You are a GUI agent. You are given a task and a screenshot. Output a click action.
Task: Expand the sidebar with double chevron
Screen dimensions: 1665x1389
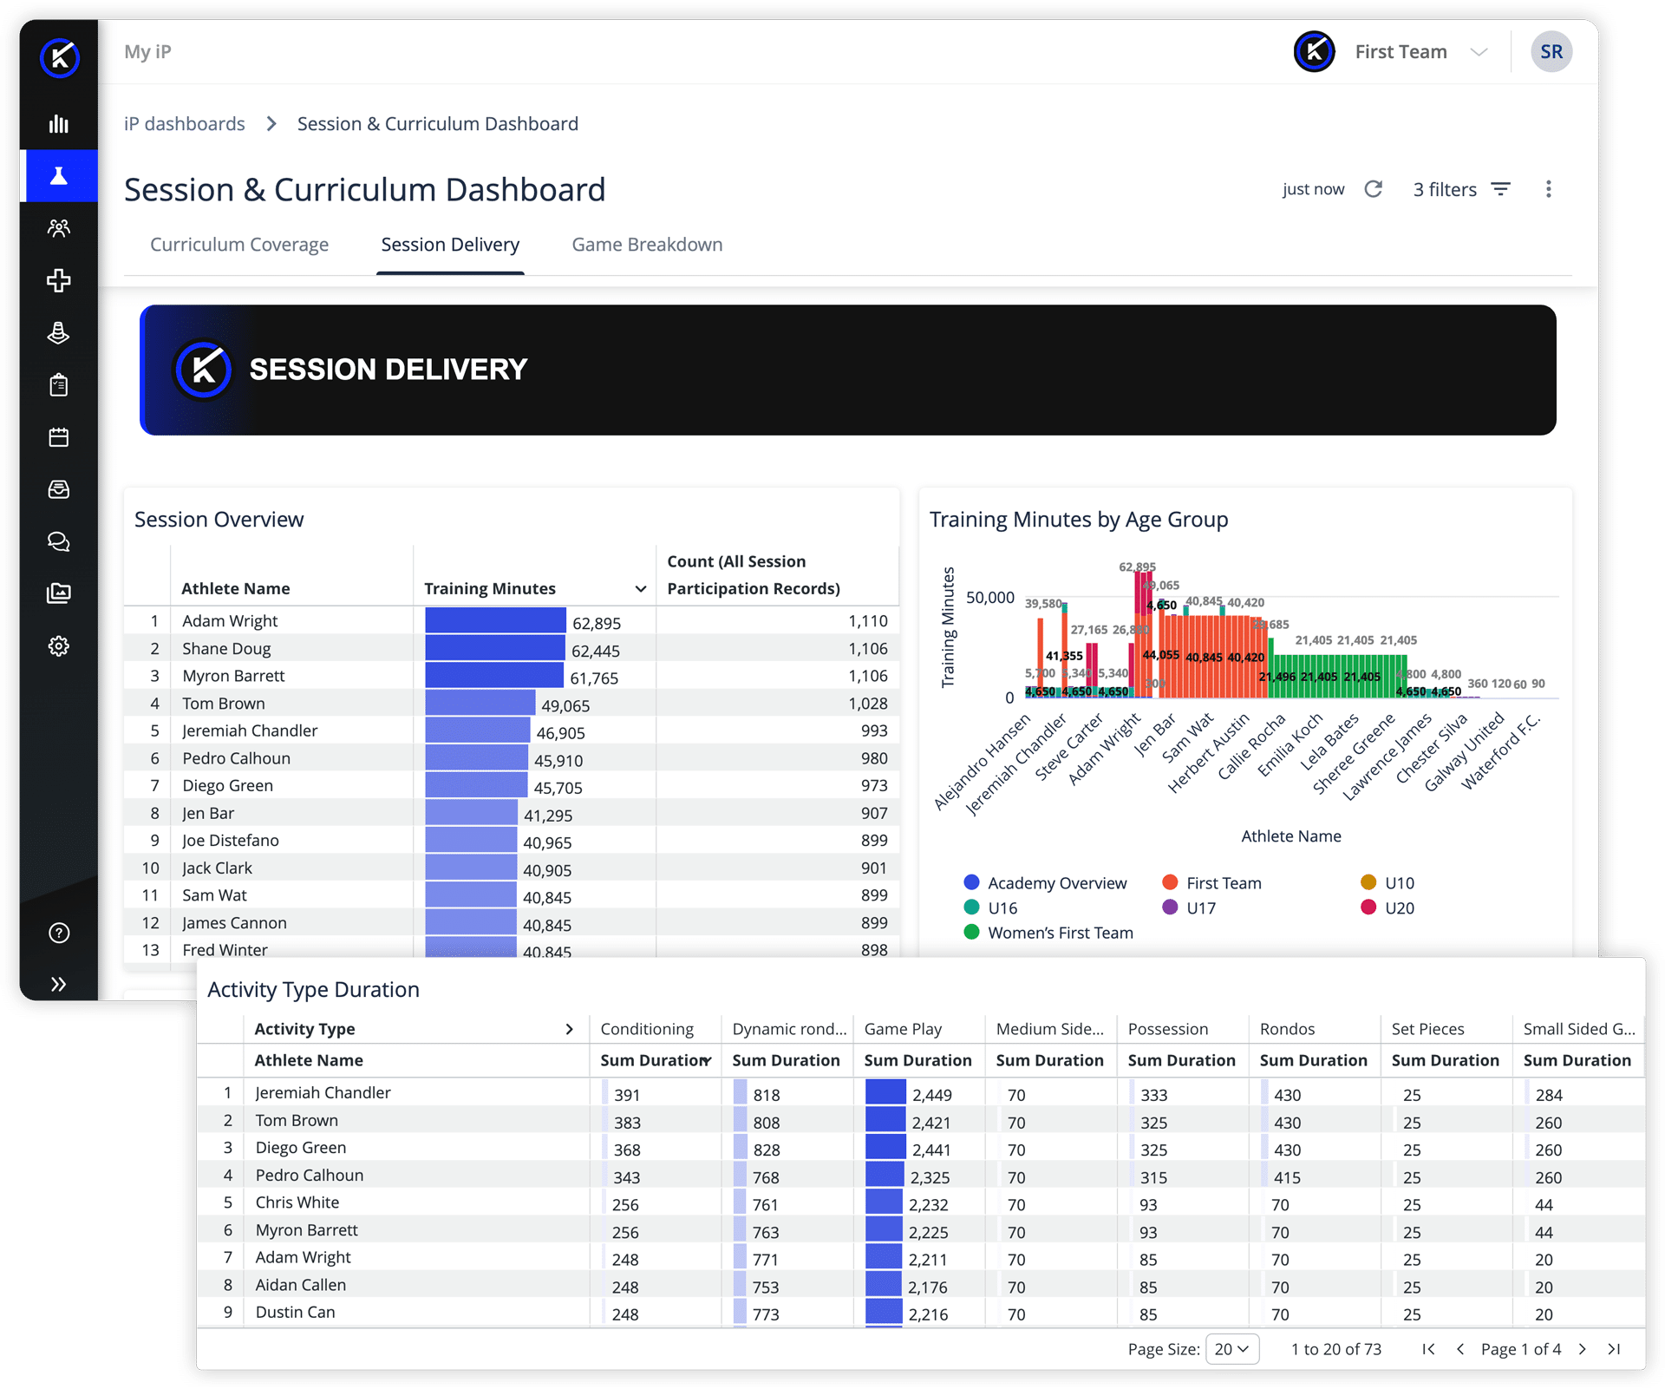(59, 984)
